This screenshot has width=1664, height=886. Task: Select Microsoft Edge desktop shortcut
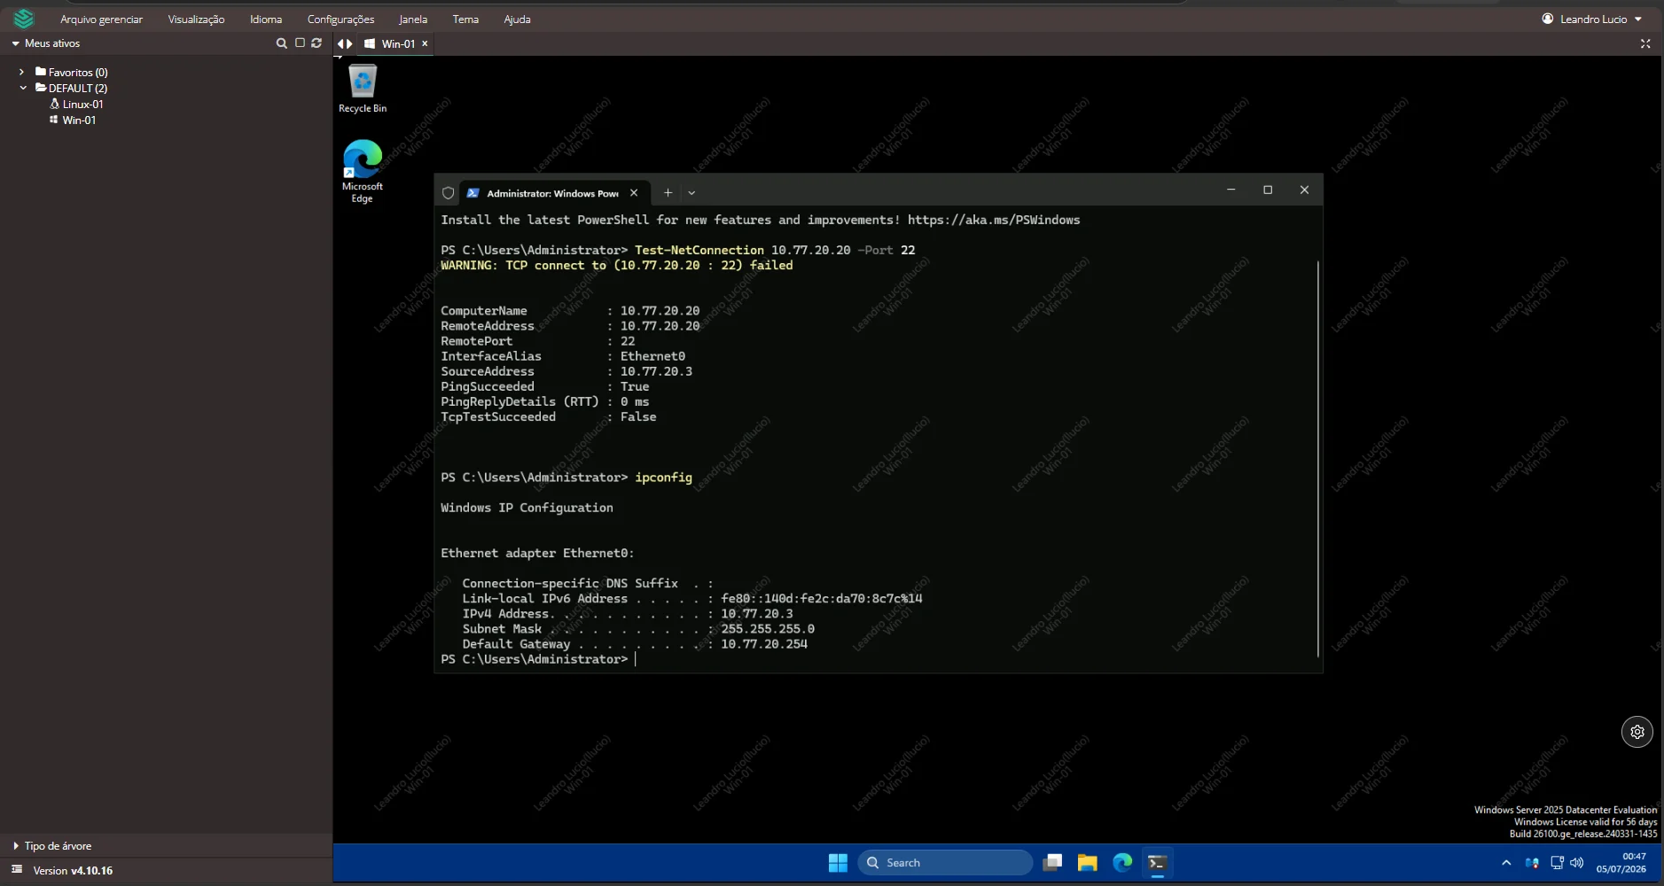point(363,172)
